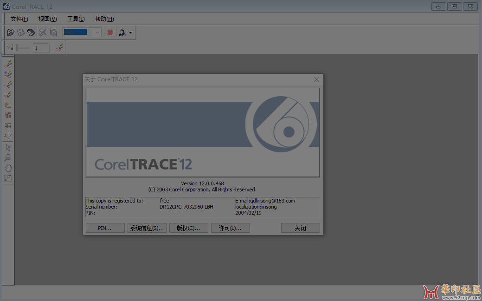
Task: Click the red circle trace button
Action: pyautogui.click(x=110, y=33)
